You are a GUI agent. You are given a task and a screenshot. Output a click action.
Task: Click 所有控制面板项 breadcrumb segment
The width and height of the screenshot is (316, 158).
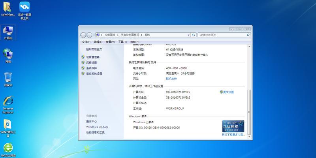pos(130,35)
